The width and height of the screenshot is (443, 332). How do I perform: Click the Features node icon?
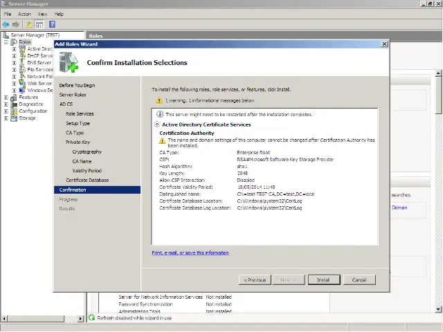tap(14, 98)
